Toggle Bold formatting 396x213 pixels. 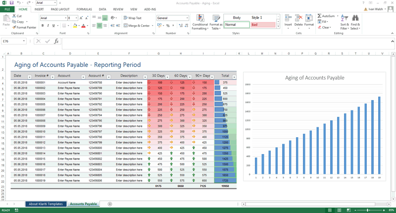42,26
